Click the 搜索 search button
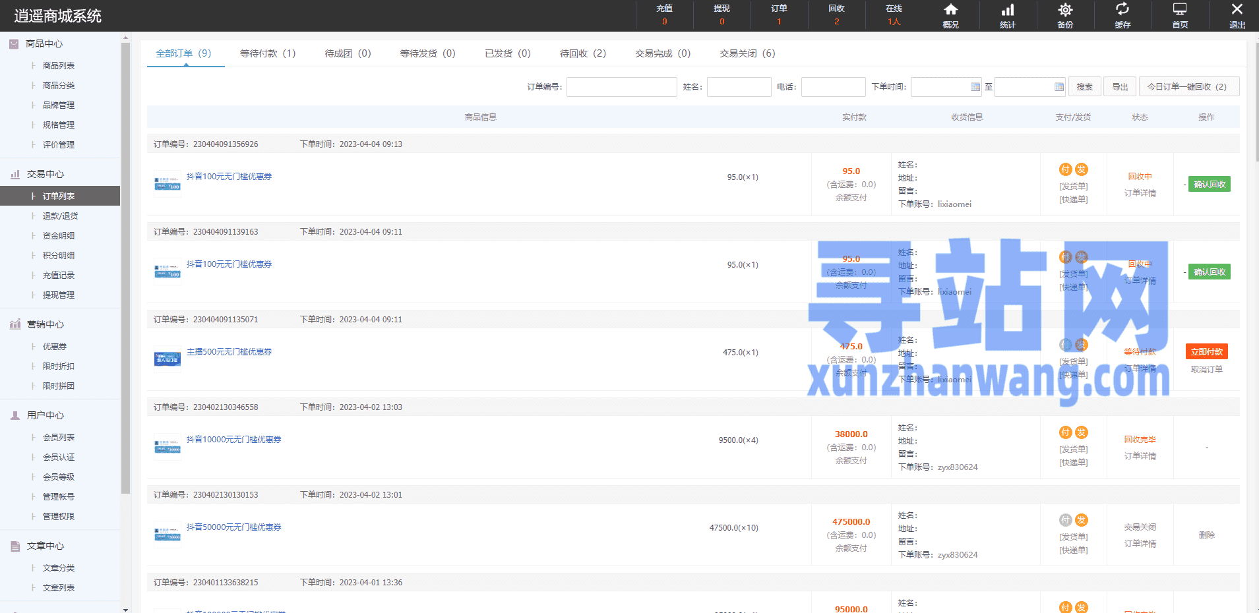Image resolution: width=1259 pixels, height=613 pixels. coord(1084,86)
